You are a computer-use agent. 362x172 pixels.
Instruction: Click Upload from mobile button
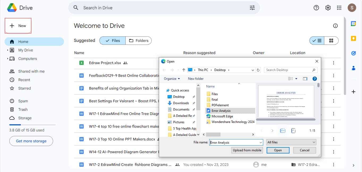tap(247, 150)
